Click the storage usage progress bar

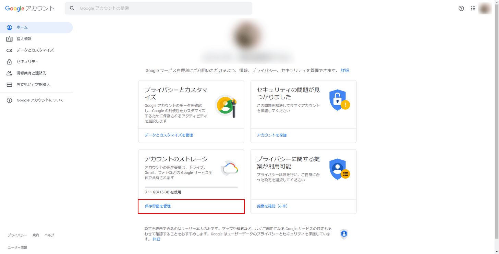point(191,186)
